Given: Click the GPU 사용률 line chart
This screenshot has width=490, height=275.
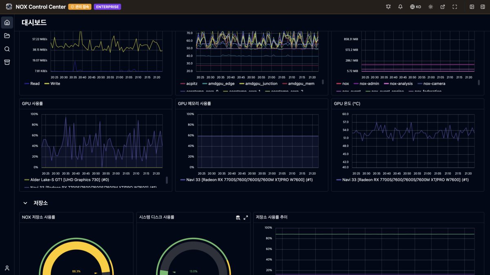Looking at the screenshot, I should pos(102,141).
